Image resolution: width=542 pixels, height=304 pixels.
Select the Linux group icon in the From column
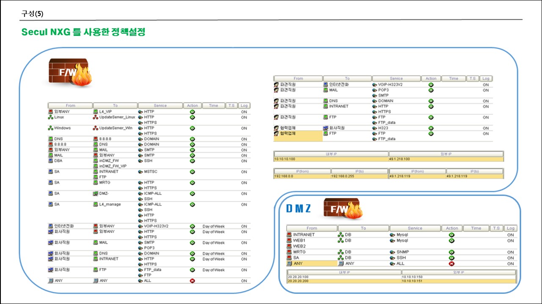(51, 117)
